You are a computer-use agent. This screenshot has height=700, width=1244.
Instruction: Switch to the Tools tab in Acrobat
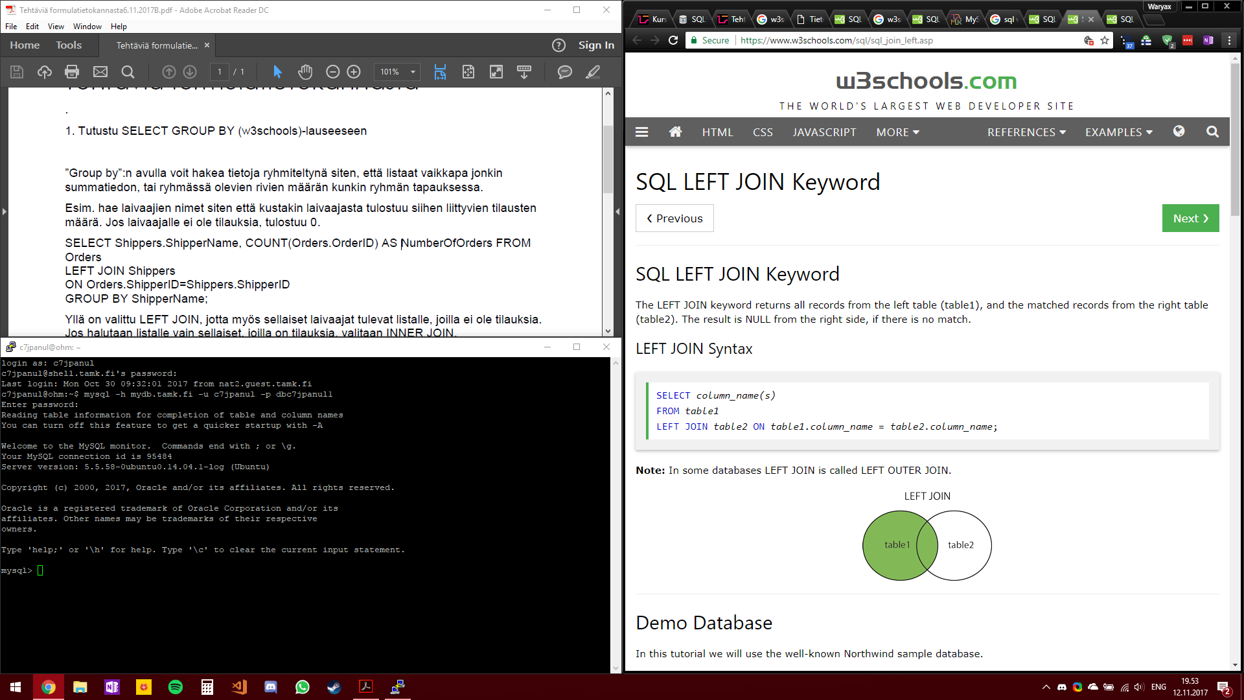click(x=69, y=45)
